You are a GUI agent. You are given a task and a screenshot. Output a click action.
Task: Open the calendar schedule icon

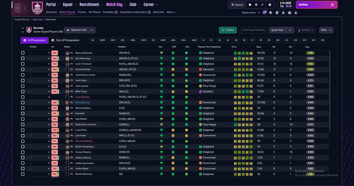290,12
